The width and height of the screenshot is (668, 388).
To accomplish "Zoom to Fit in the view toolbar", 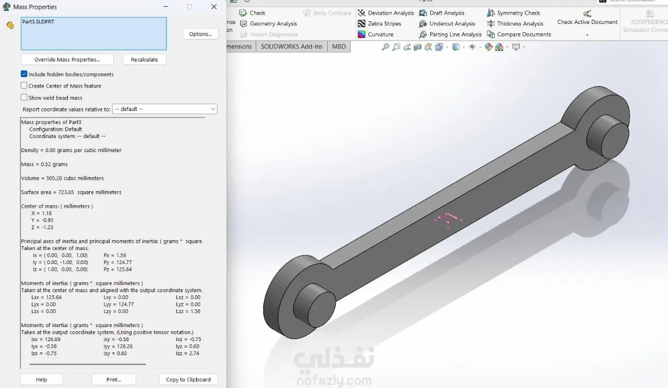I will (x=385, y=47).
